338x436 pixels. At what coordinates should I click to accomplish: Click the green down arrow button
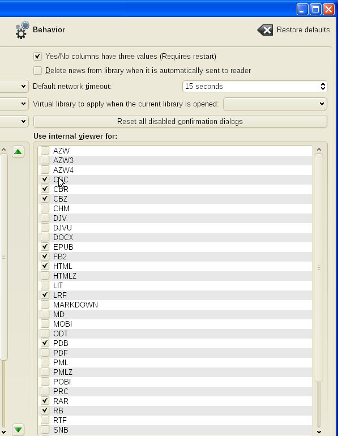[x=18, y=430]
